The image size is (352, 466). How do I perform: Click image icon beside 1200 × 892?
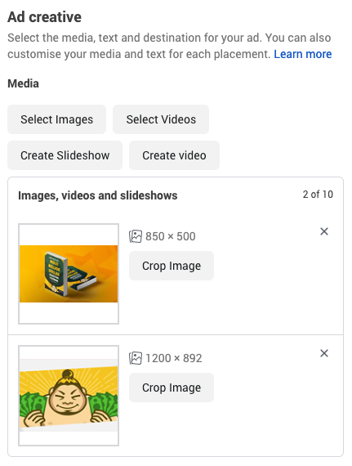[x=136, y=358]
